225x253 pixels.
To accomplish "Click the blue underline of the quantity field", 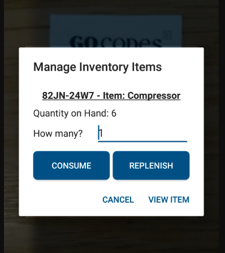I will pos(142,141).
